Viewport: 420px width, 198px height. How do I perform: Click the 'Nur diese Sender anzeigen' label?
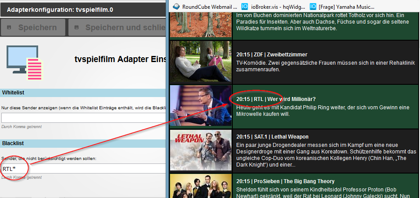(83, 108)
